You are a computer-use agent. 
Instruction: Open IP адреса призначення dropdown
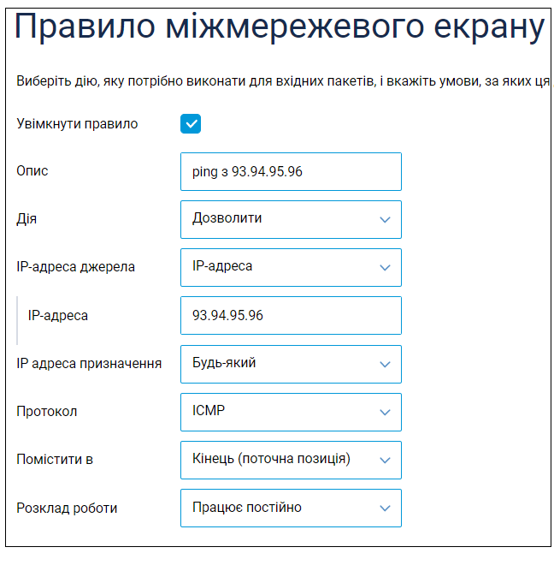tap(291, 364)
